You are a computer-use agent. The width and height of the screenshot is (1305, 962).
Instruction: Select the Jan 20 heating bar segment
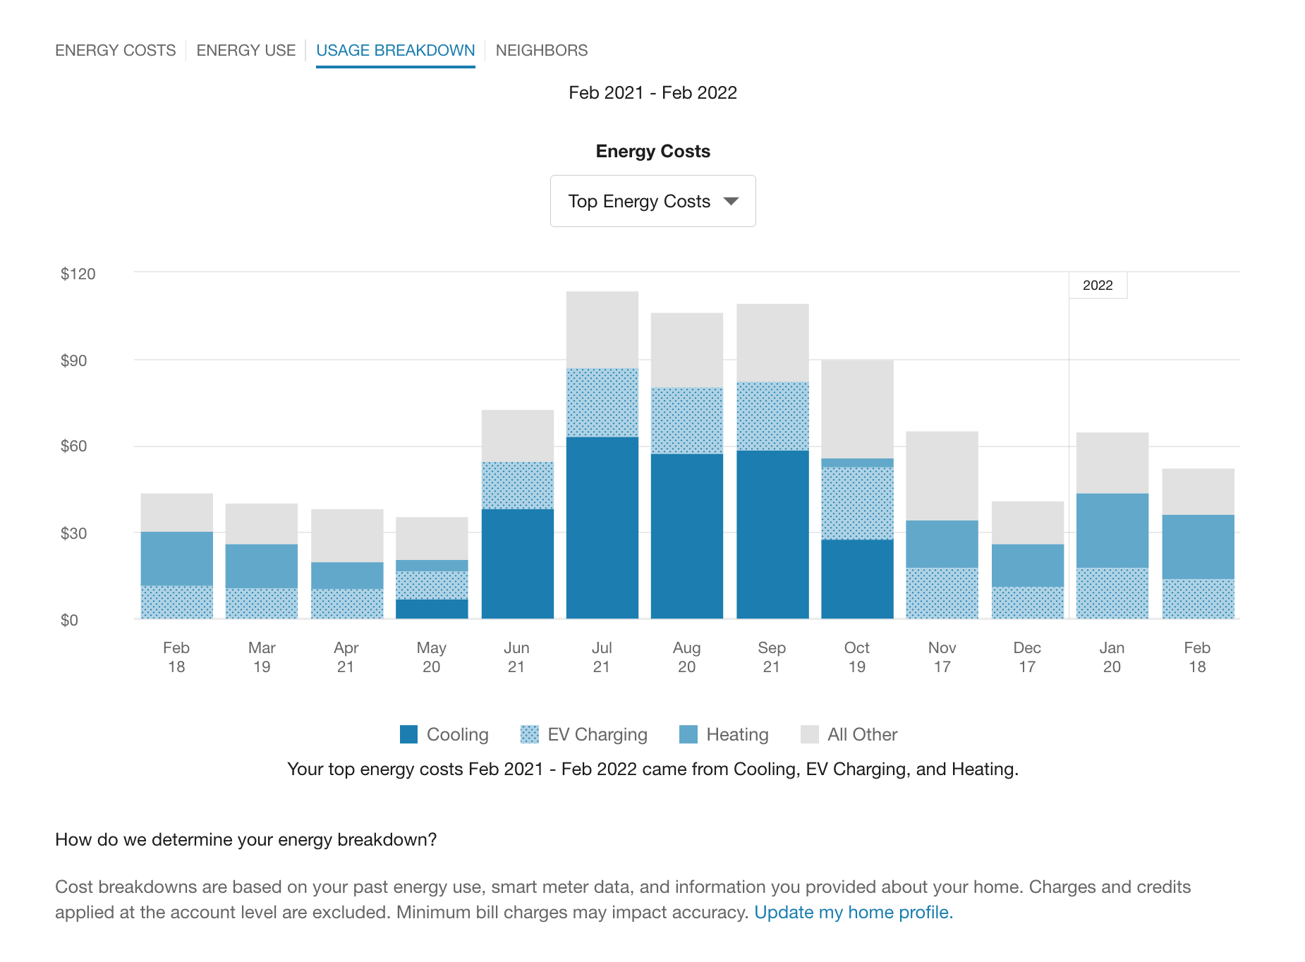click(1112, 530)
